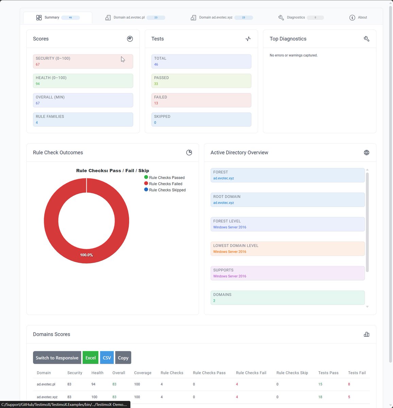
Task: Click the RULE FAMILIES card
Action: pyautogui.click(x=83, y=120)
